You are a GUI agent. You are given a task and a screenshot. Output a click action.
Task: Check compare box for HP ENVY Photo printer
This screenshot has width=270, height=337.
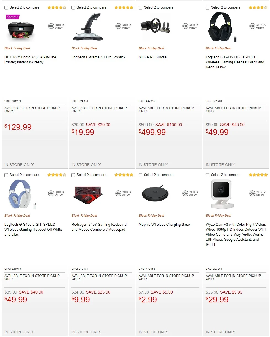pos(6,8)
